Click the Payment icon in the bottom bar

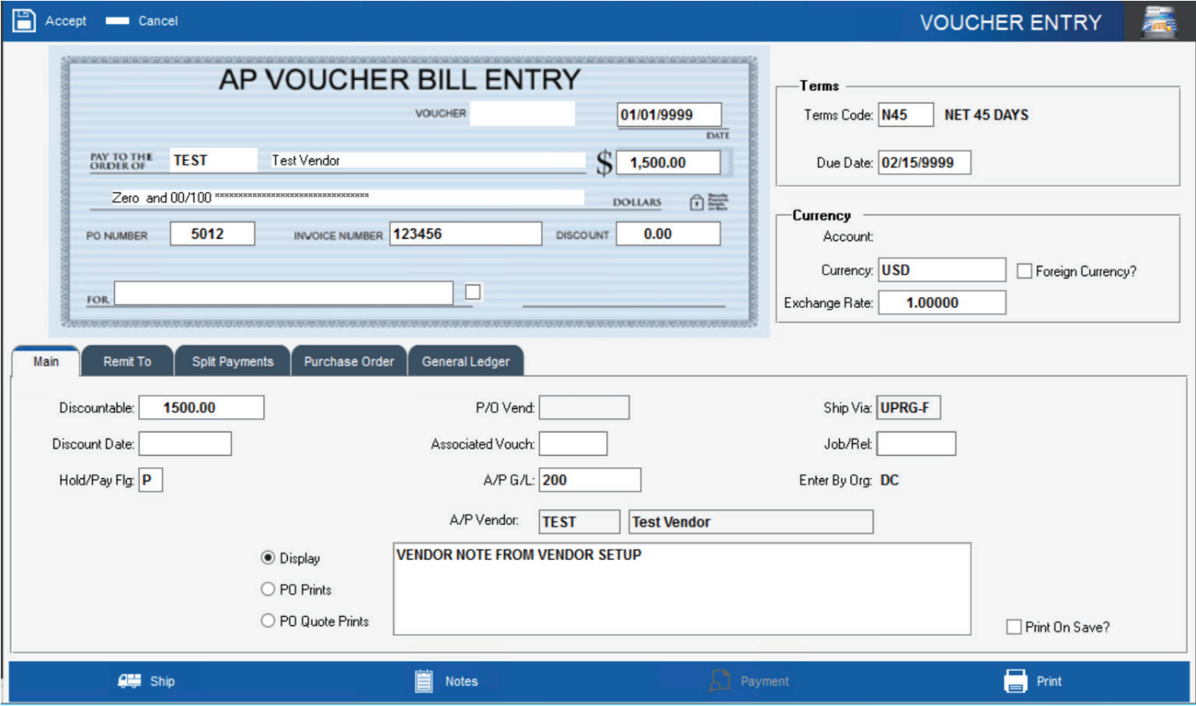(x=719, y=681)
